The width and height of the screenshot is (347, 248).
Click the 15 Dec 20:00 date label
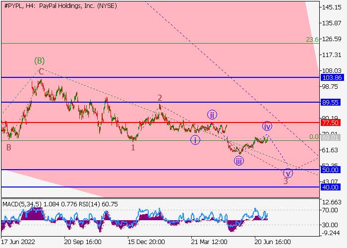coord(146,242)
